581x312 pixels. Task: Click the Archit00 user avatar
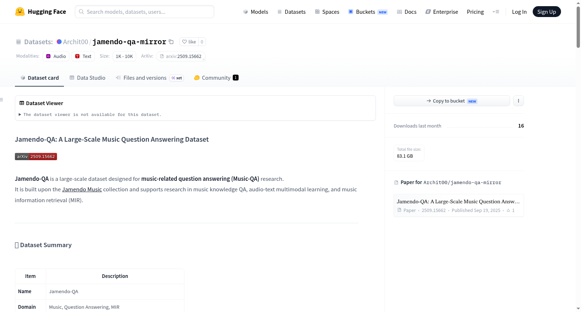[59, 42]
